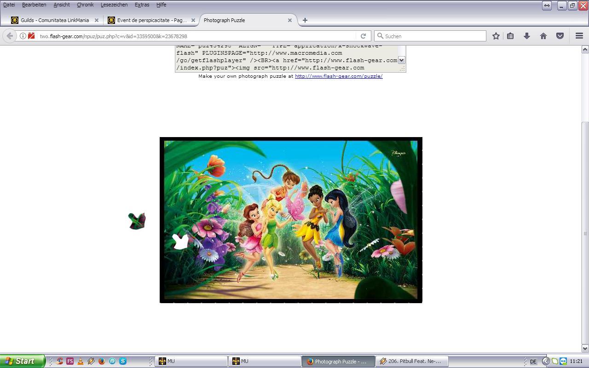This screenshot has width=589, height=368.
Task: Open the site identity info icon
Action: pyautogui.click(x=23, y=36)
